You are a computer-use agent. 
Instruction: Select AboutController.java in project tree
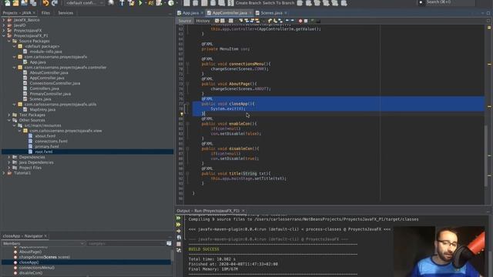[49, 72]
